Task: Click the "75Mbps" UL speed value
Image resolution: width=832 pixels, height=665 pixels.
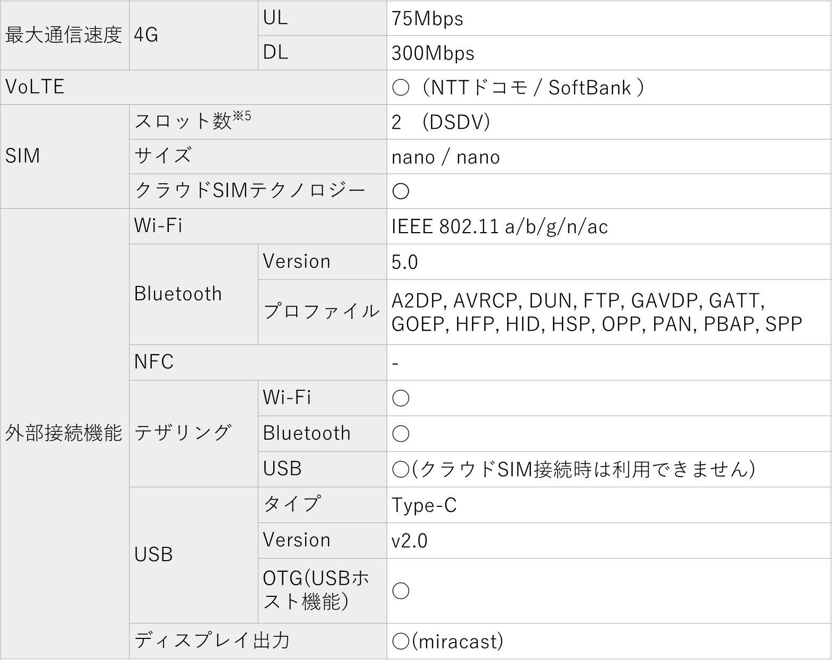Action: [427, 19]
